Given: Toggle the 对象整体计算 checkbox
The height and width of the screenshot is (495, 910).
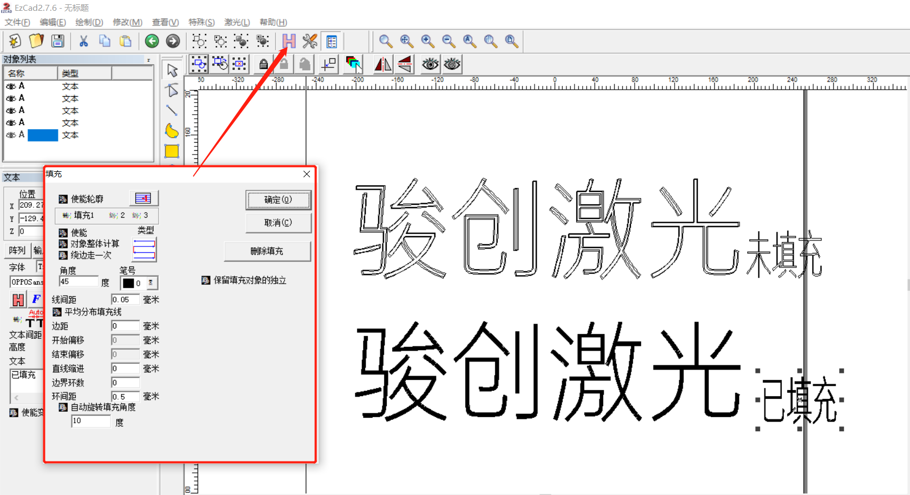Looking at the screenshot, I should tap(63, 244).
